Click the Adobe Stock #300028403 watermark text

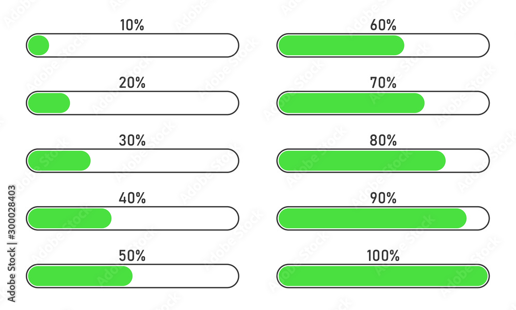coord(12,243)
